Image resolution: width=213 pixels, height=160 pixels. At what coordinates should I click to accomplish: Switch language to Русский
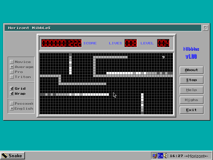click(x=12, y=104)
